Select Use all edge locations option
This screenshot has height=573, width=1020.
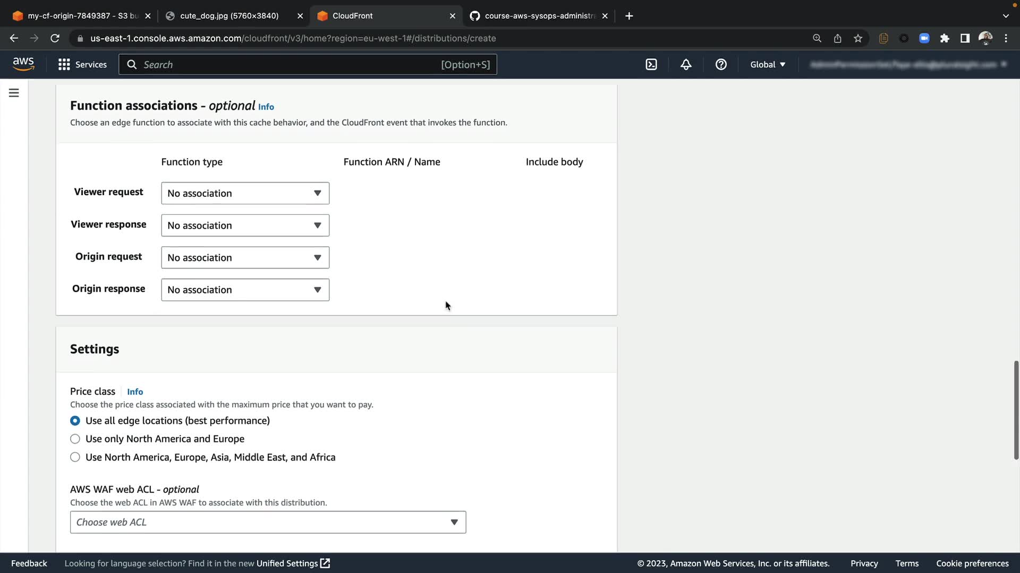pyautogui.click(x=75, y=421)
